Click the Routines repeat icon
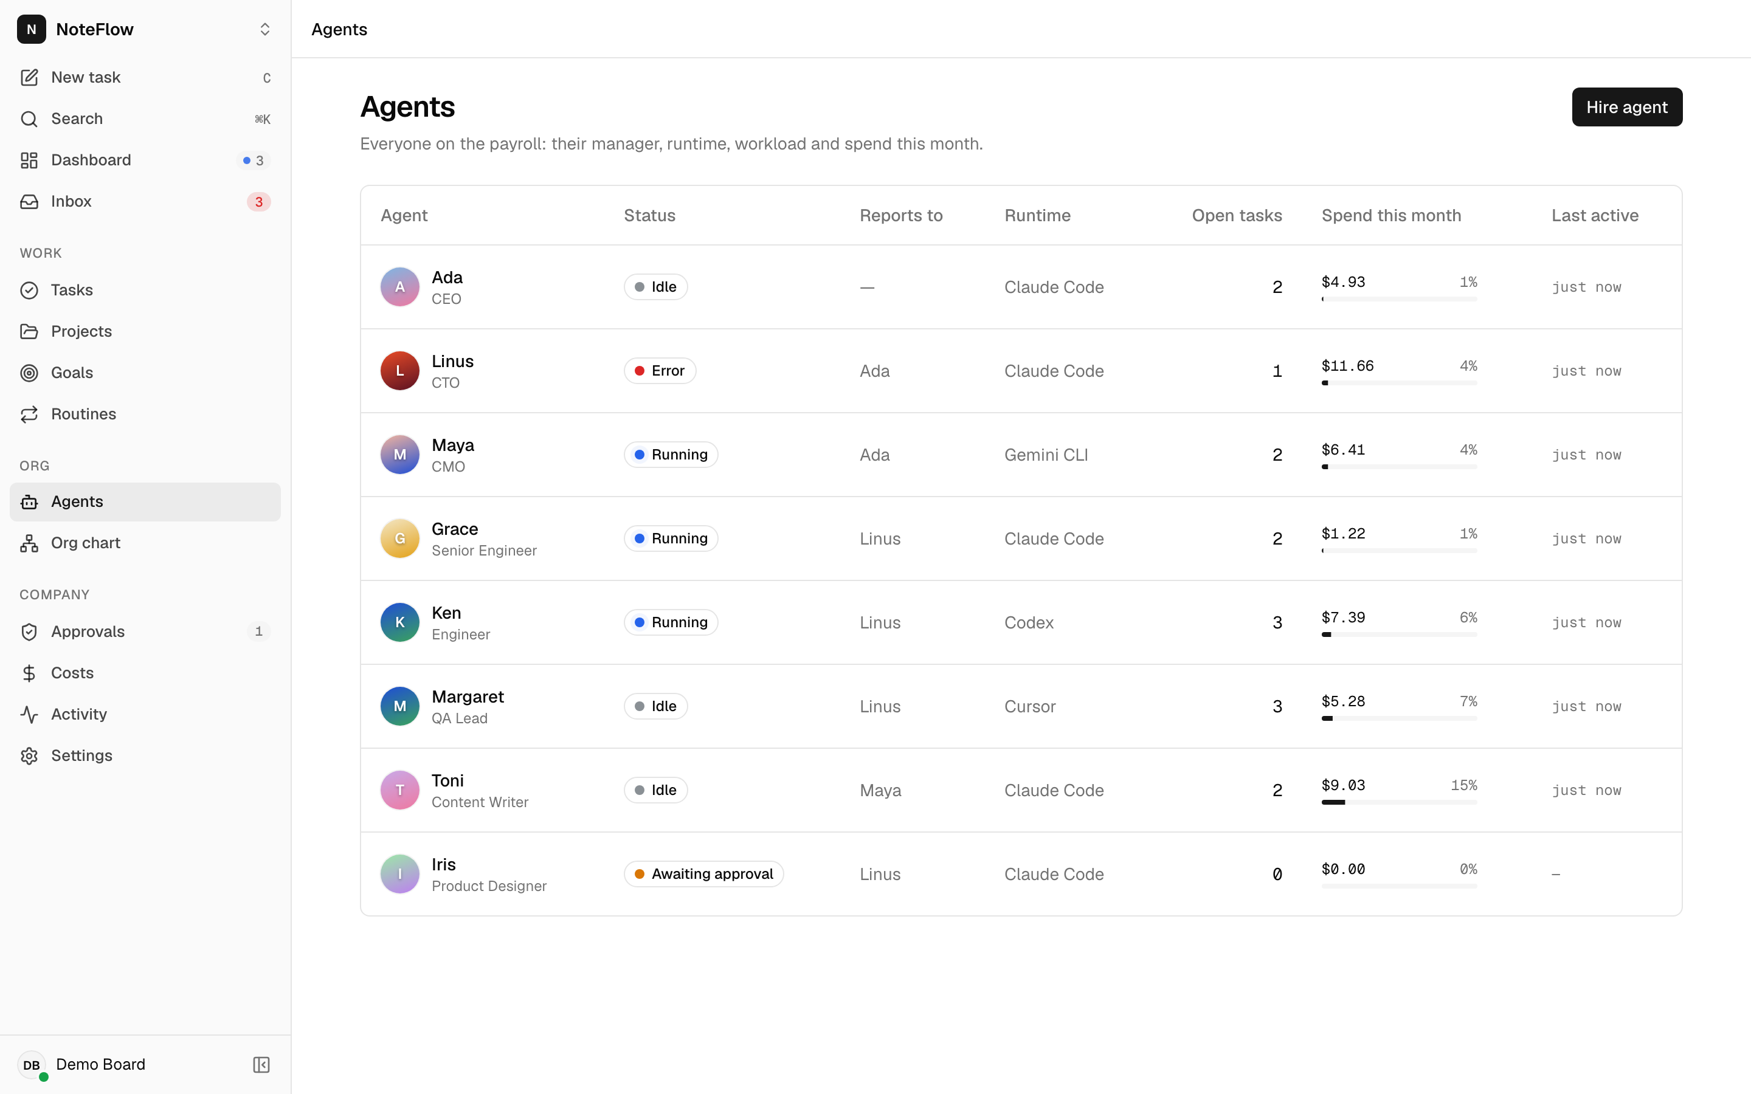The height and width of the screenshot is (1094, 1751). point(29,414)
